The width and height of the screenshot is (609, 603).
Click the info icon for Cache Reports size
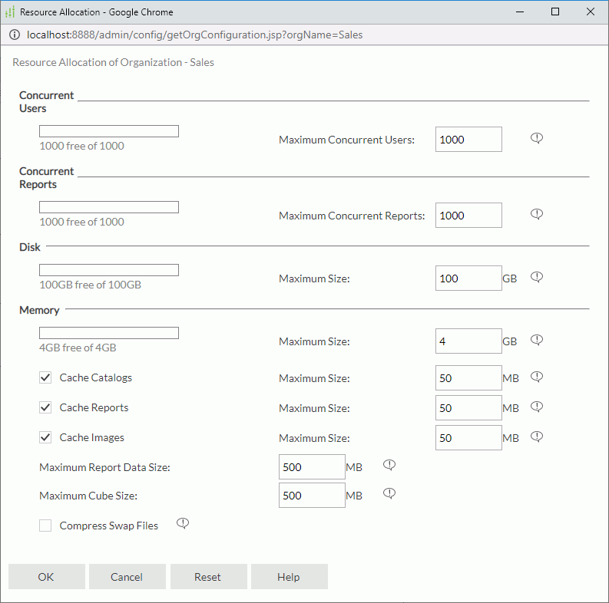click(537, 407)
